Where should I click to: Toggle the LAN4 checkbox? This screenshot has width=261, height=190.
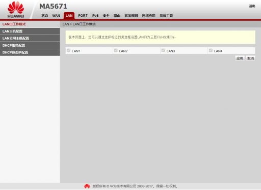pos(211,50)
